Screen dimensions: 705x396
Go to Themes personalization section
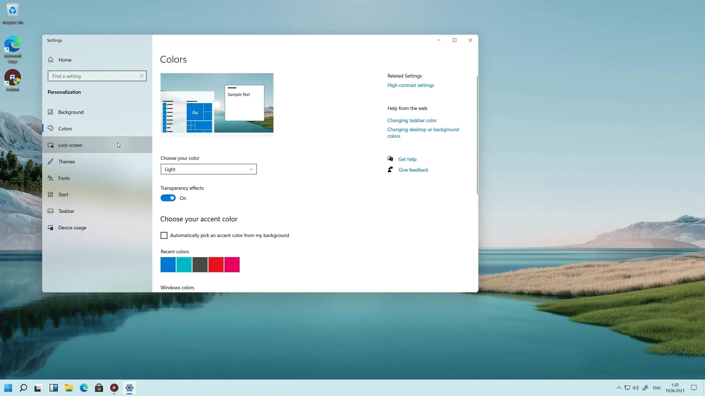[x=67, y=161]
